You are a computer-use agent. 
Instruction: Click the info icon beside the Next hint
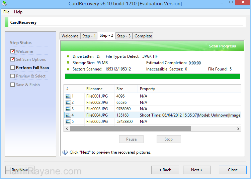click(65, 152)
